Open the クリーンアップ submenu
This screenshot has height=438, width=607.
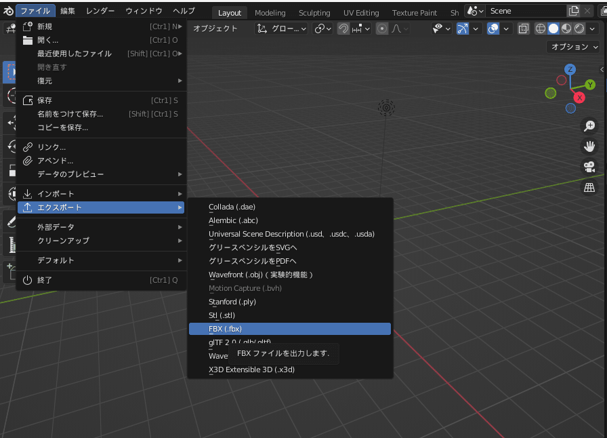tap(102, 241)
